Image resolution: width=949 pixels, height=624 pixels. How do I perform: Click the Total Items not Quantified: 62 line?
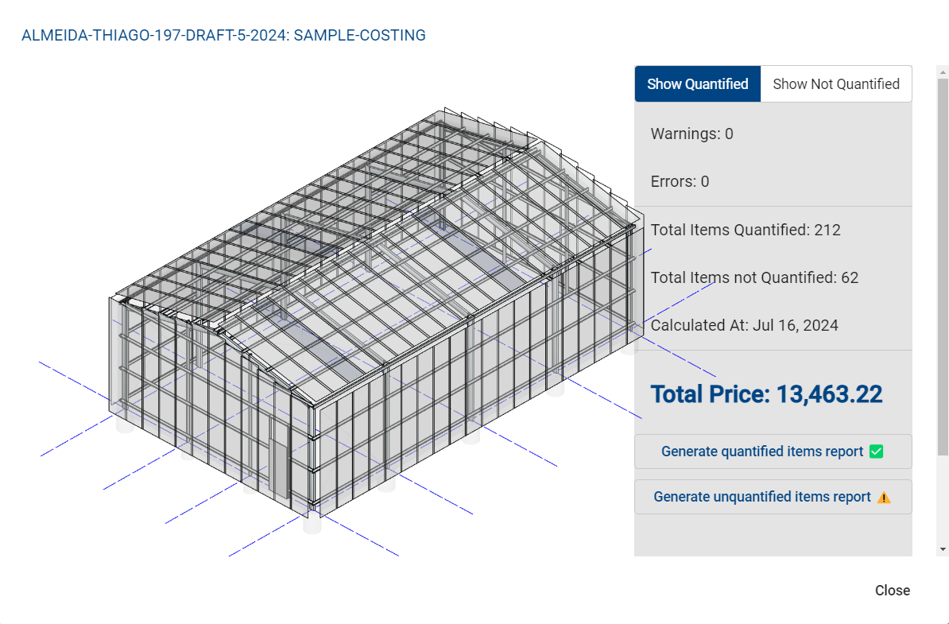(754, 277)
